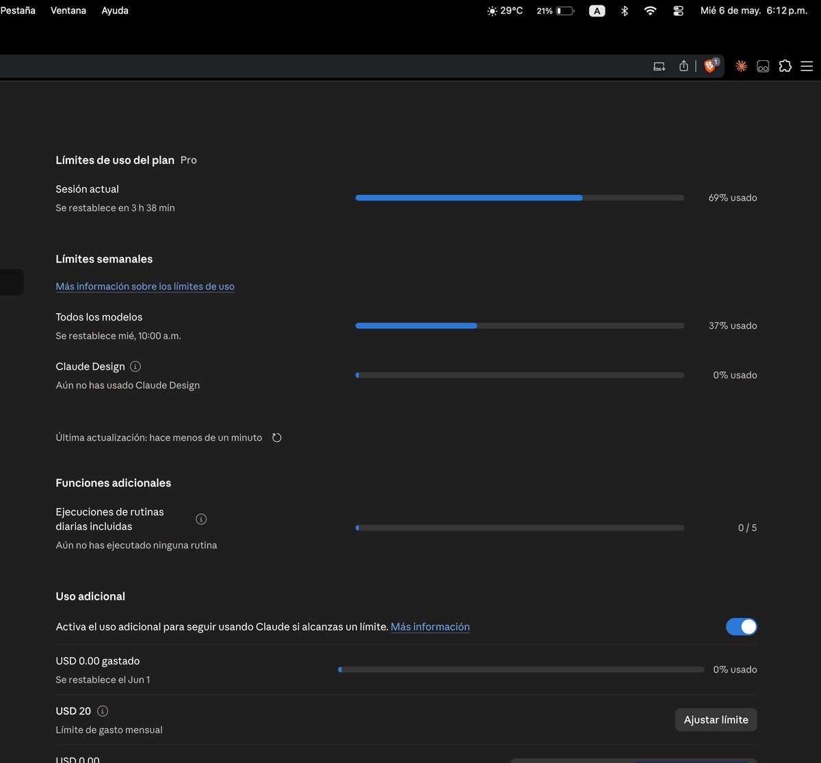Show info icon next to USD 20

click(x=103, y=711)
